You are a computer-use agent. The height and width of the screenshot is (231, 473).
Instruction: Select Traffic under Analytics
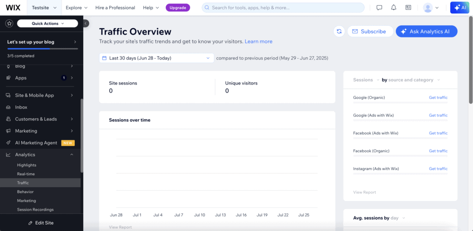[41, 183]
